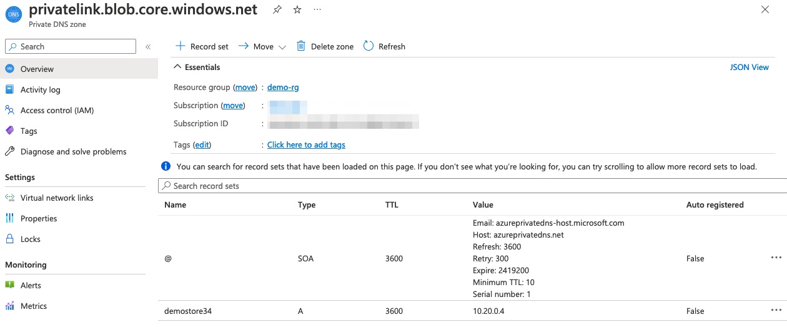Click the Name column header

175,204
